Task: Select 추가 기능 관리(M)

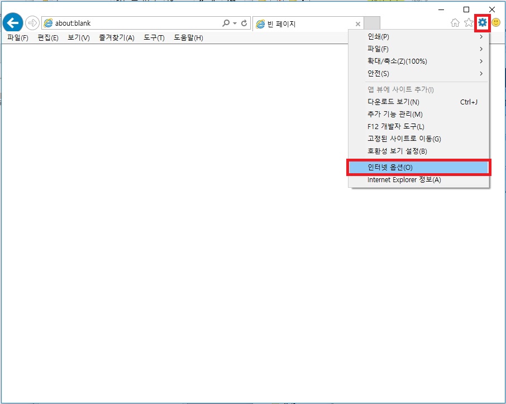Action: pyautogui.click(x=419, y=115)
